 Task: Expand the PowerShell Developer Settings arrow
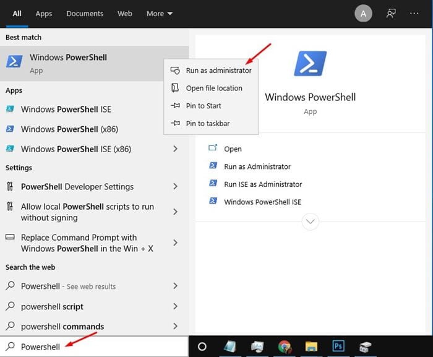(176, 187)
